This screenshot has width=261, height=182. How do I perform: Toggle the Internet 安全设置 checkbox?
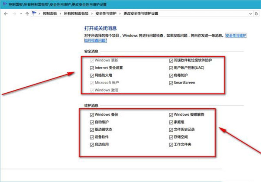[91, 68]
